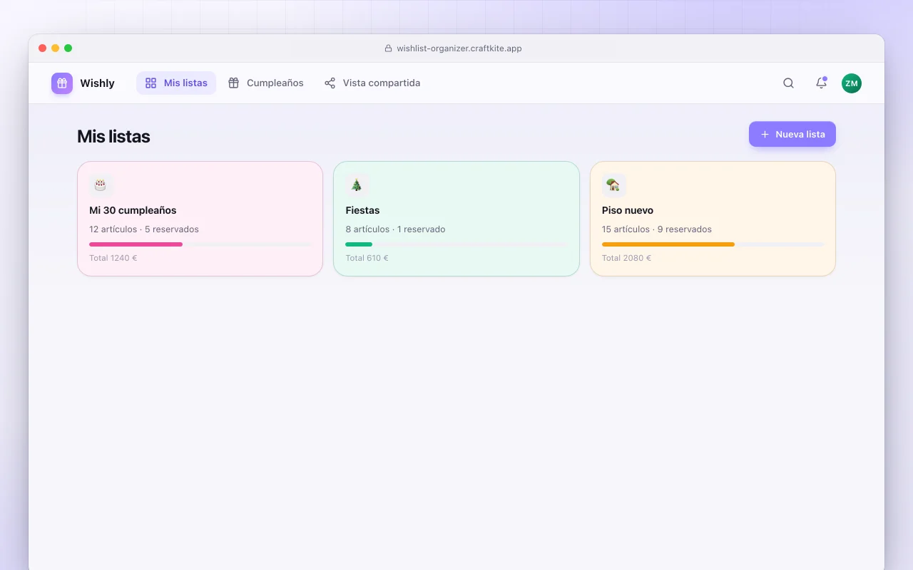Click the "Mis listas" page heading
Screen dimensions: 913x570
[113, 137]
